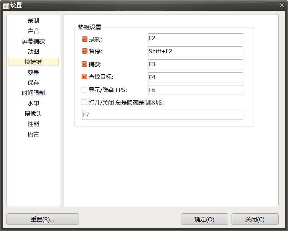
Task: Uncheck the 录制 hotkey checkbox
Action: [x=84, y=39]
